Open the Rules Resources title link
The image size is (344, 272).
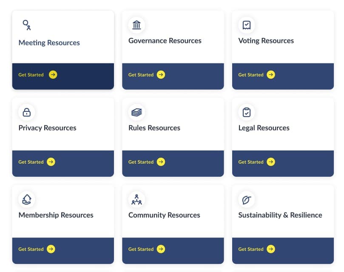point(154,128)
